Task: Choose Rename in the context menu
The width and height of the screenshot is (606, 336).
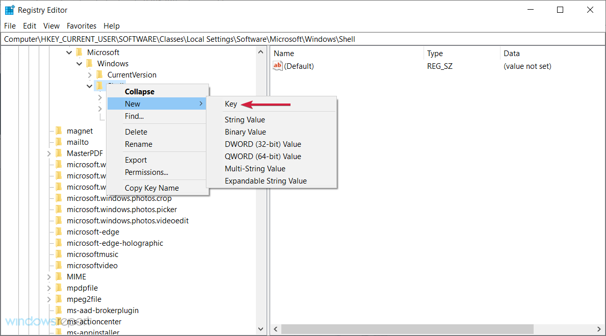Action: (157, 144)
